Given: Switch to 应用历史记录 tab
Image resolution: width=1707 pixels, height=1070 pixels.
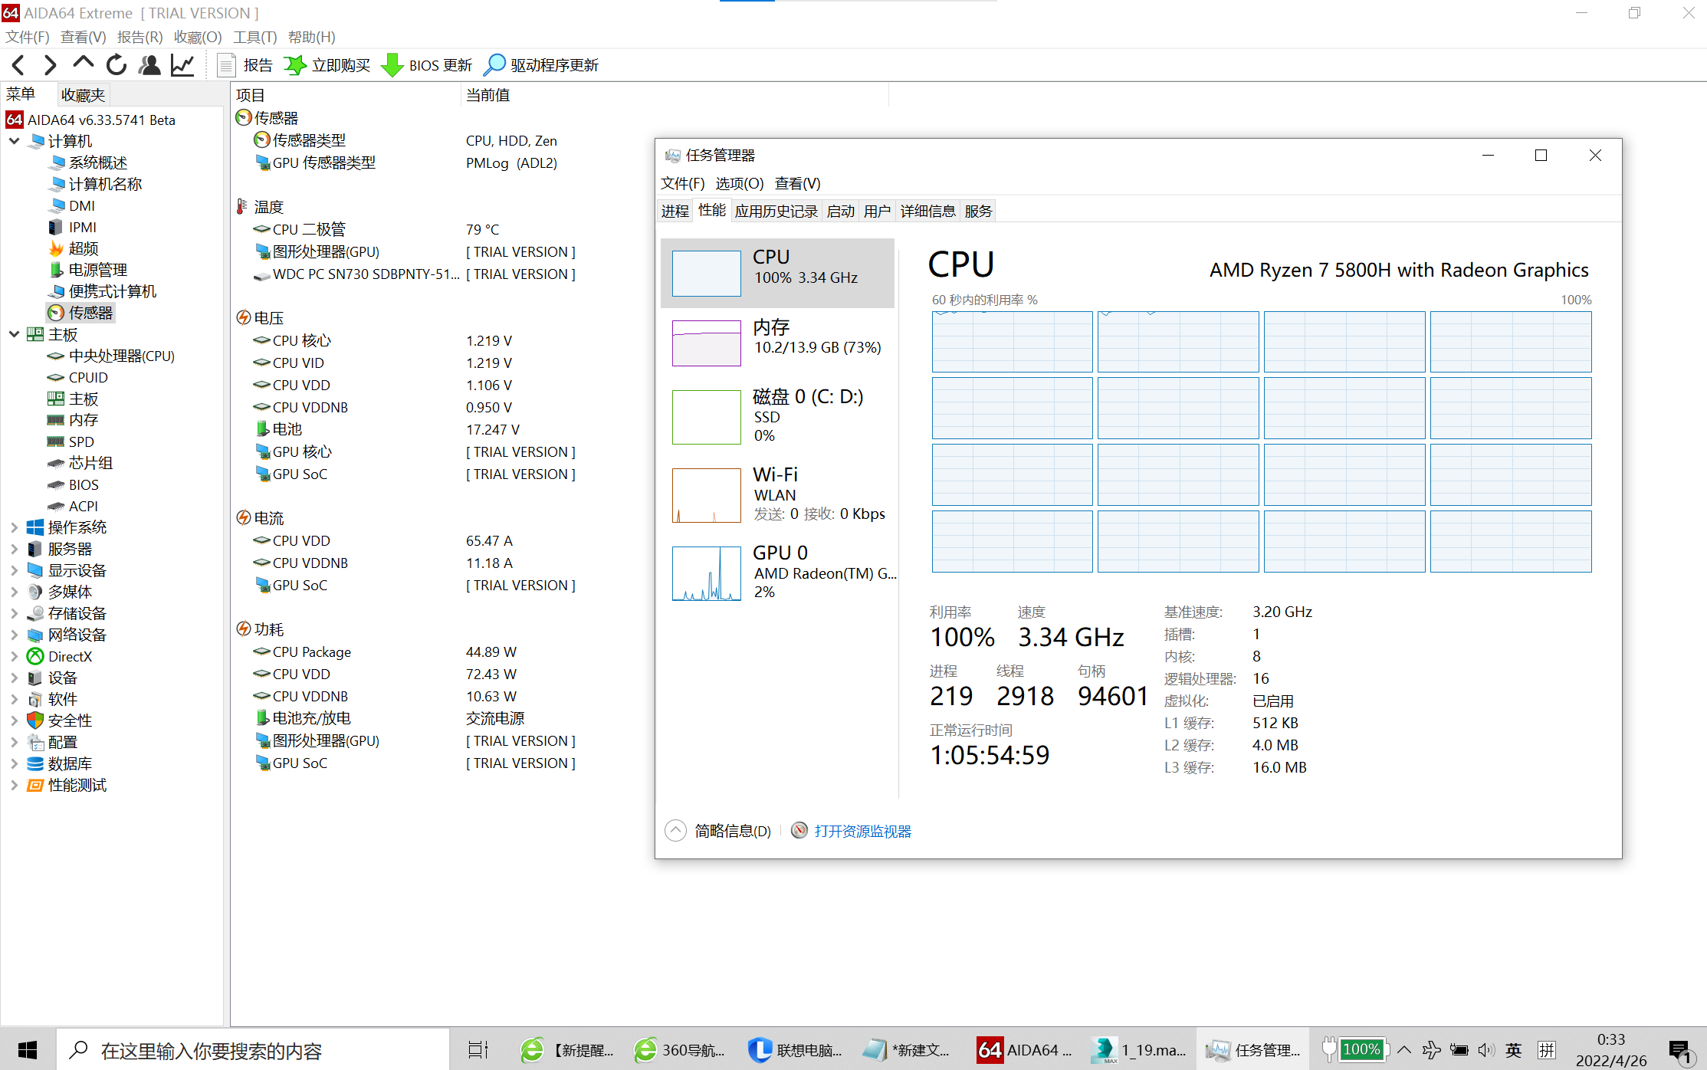Looking at the screenshot, I should (x=776, y=211).
